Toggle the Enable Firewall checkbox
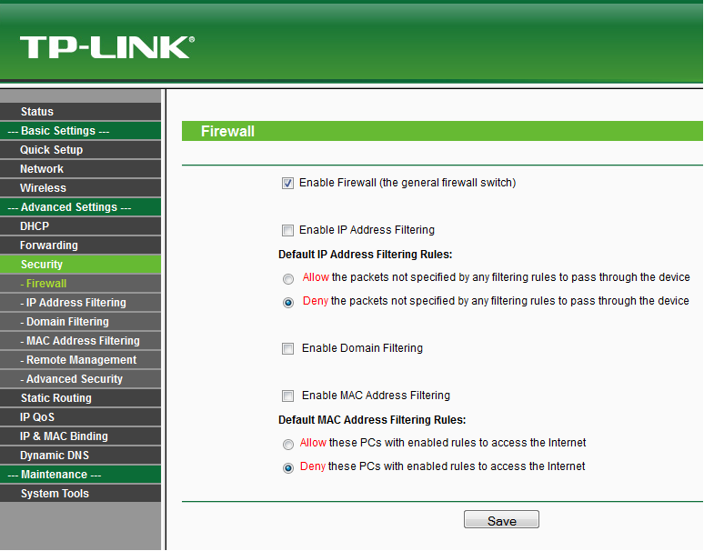The width and height of the screenshot is (704, 551). pyautogui.click(x=287, y=183)
